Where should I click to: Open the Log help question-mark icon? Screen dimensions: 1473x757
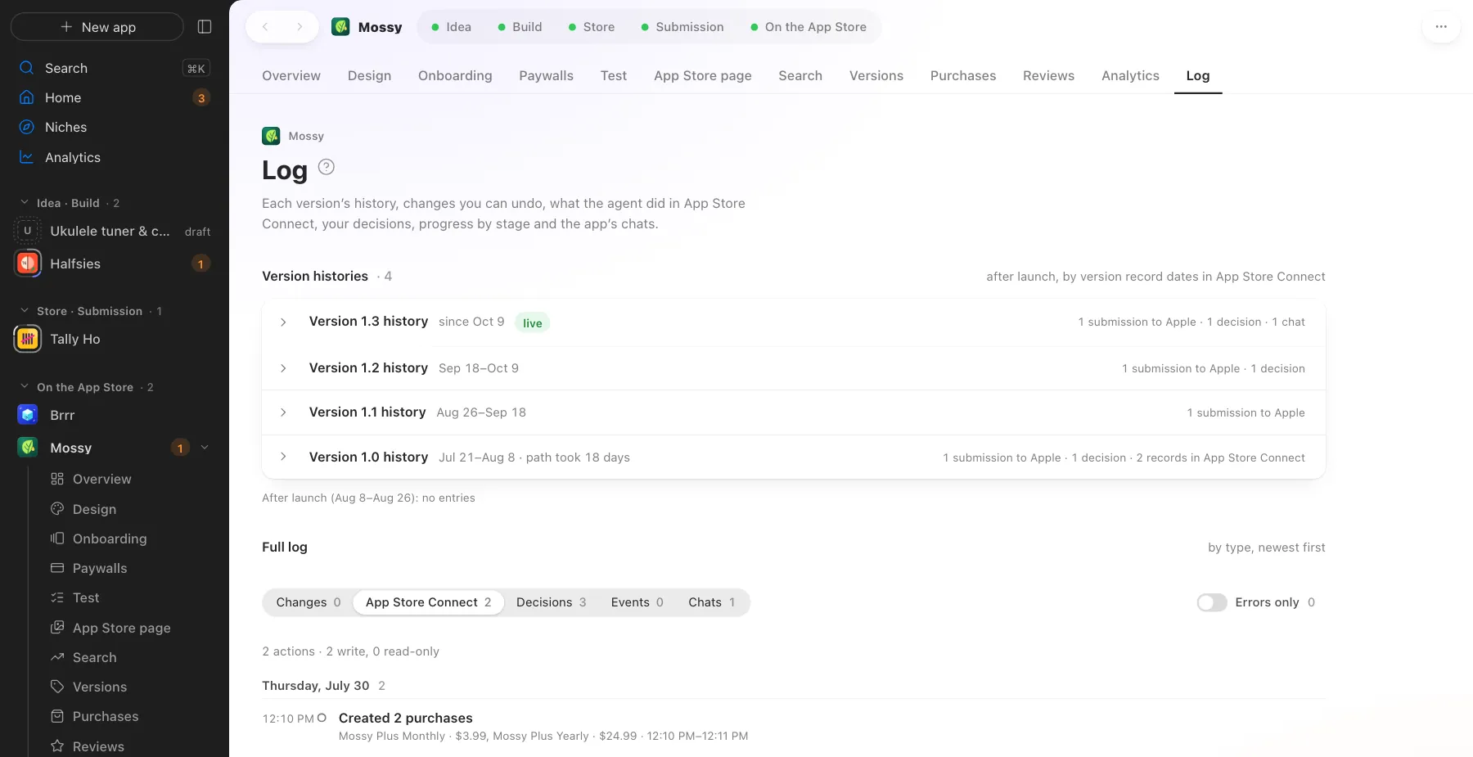pyautogui.click(x=326, y=167)
